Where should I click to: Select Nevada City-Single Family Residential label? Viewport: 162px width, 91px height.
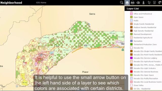click(148, 51)
